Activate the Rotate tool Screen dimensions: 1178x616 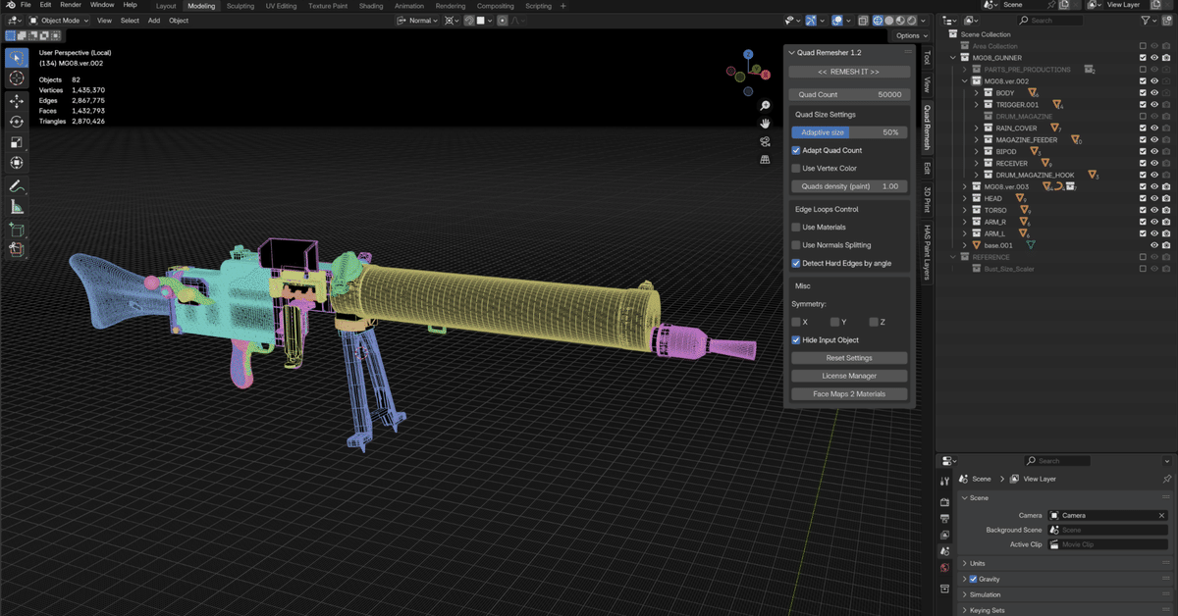17,122
